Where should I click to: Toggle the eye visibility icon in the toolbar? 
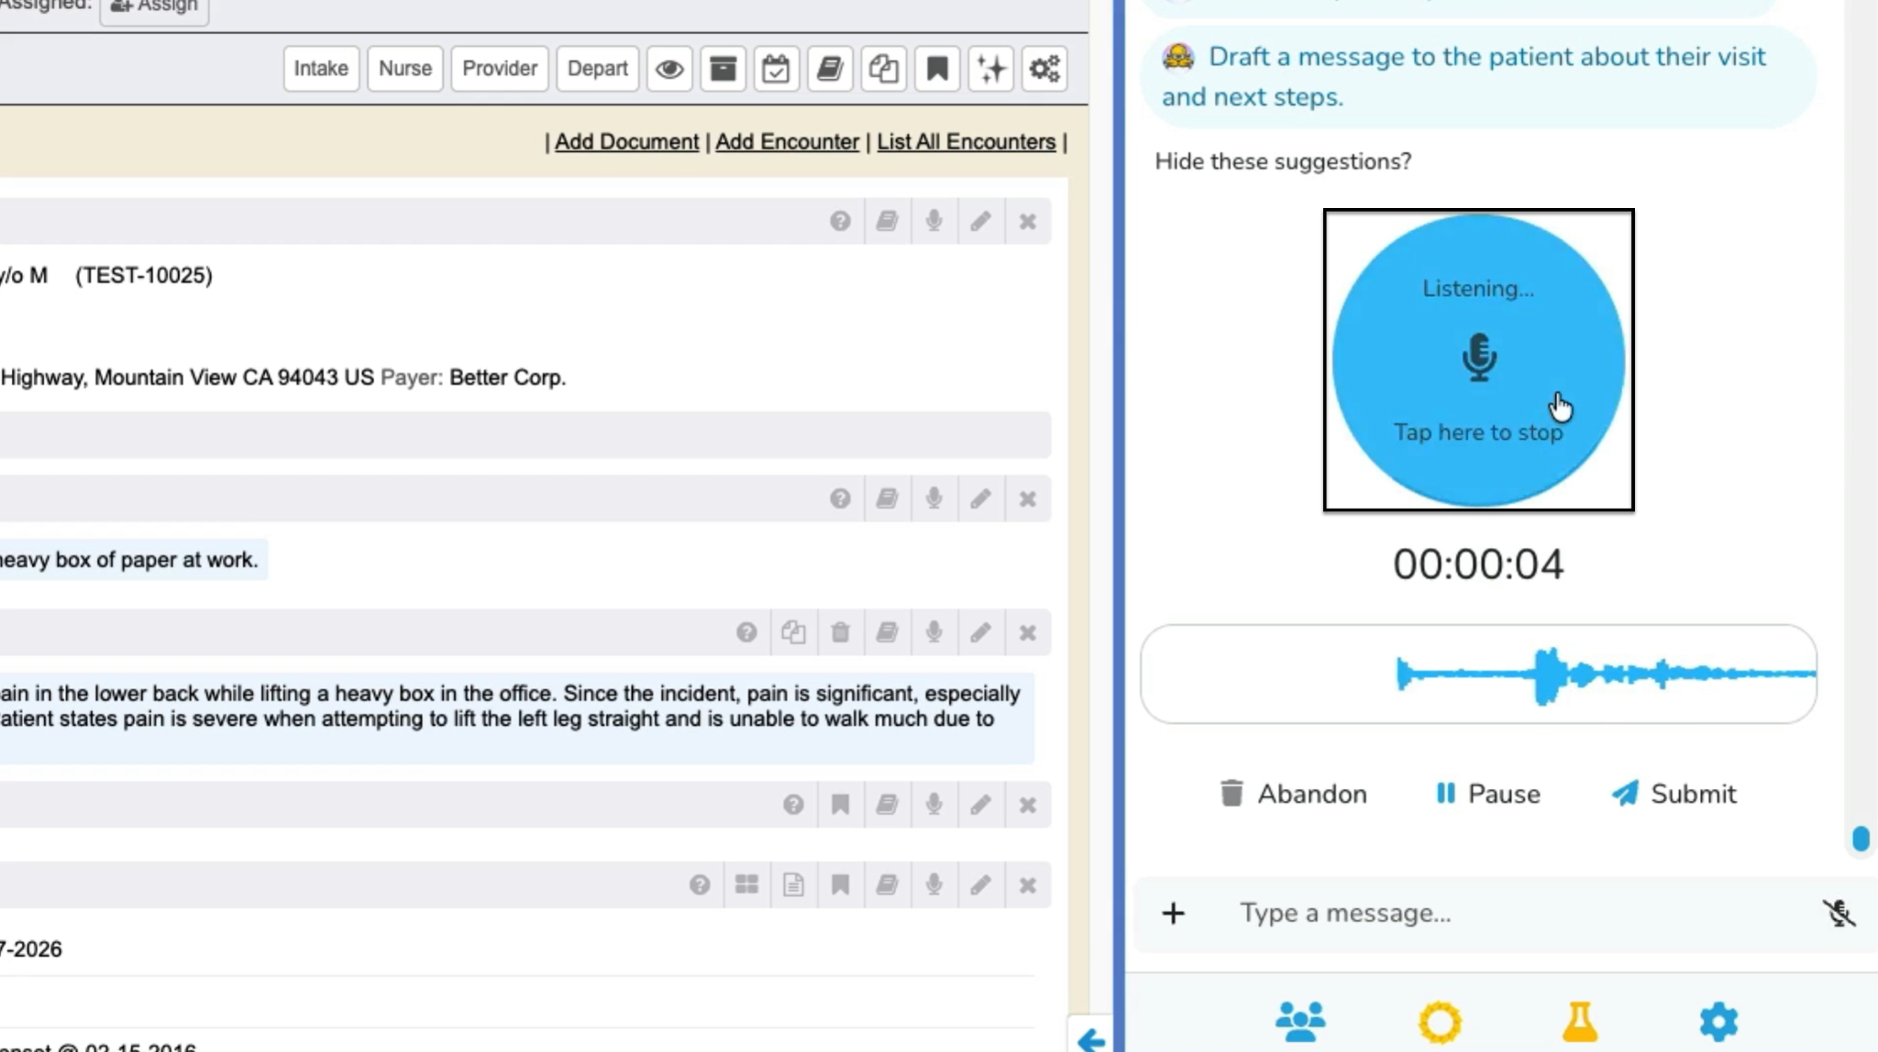pos(669,69)
